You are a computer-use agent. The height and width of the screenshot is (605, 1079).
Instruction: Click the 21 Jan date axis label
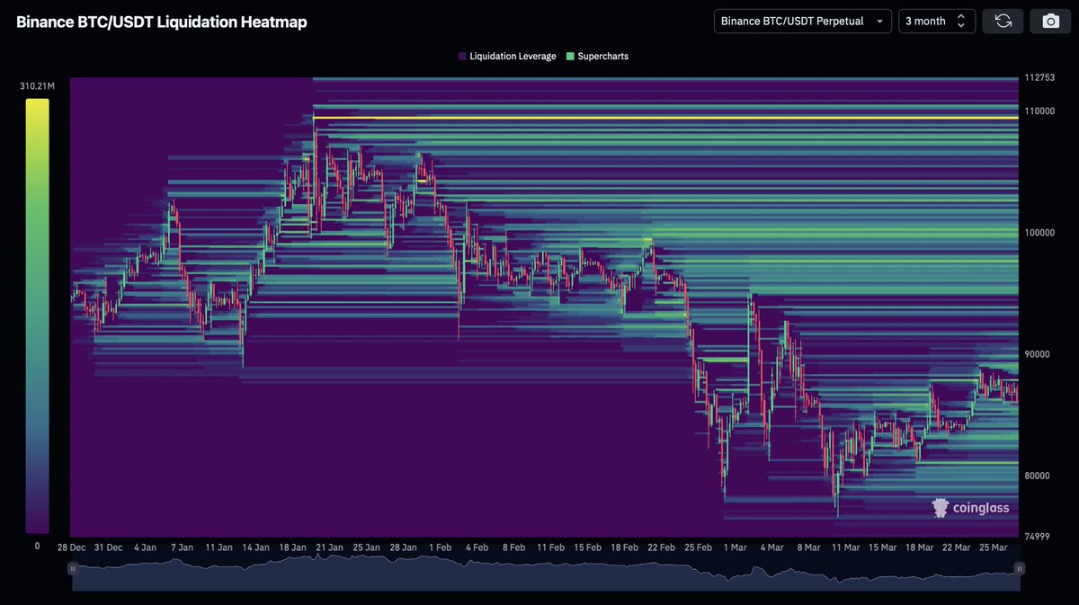point(328,547)
